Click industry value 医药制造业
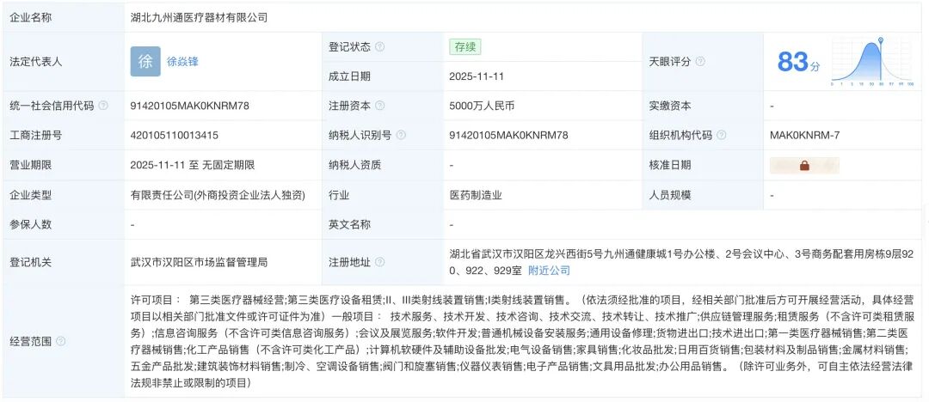This screenshot has height=402, width=929. click(477, 195)
